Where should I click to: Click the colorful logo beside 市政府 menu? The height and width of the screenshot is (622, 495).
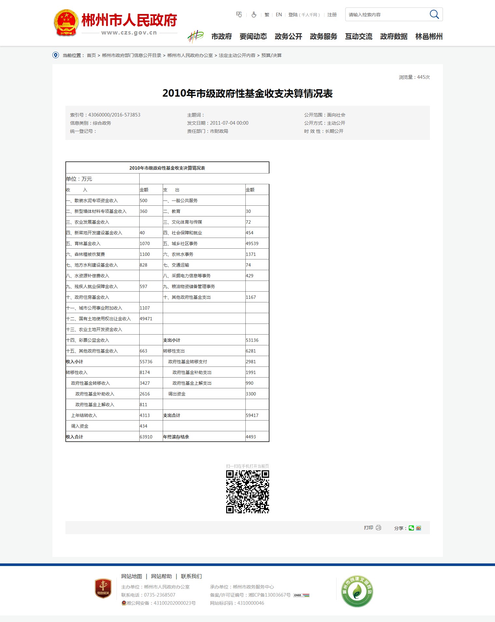click(x=195, y=36)
